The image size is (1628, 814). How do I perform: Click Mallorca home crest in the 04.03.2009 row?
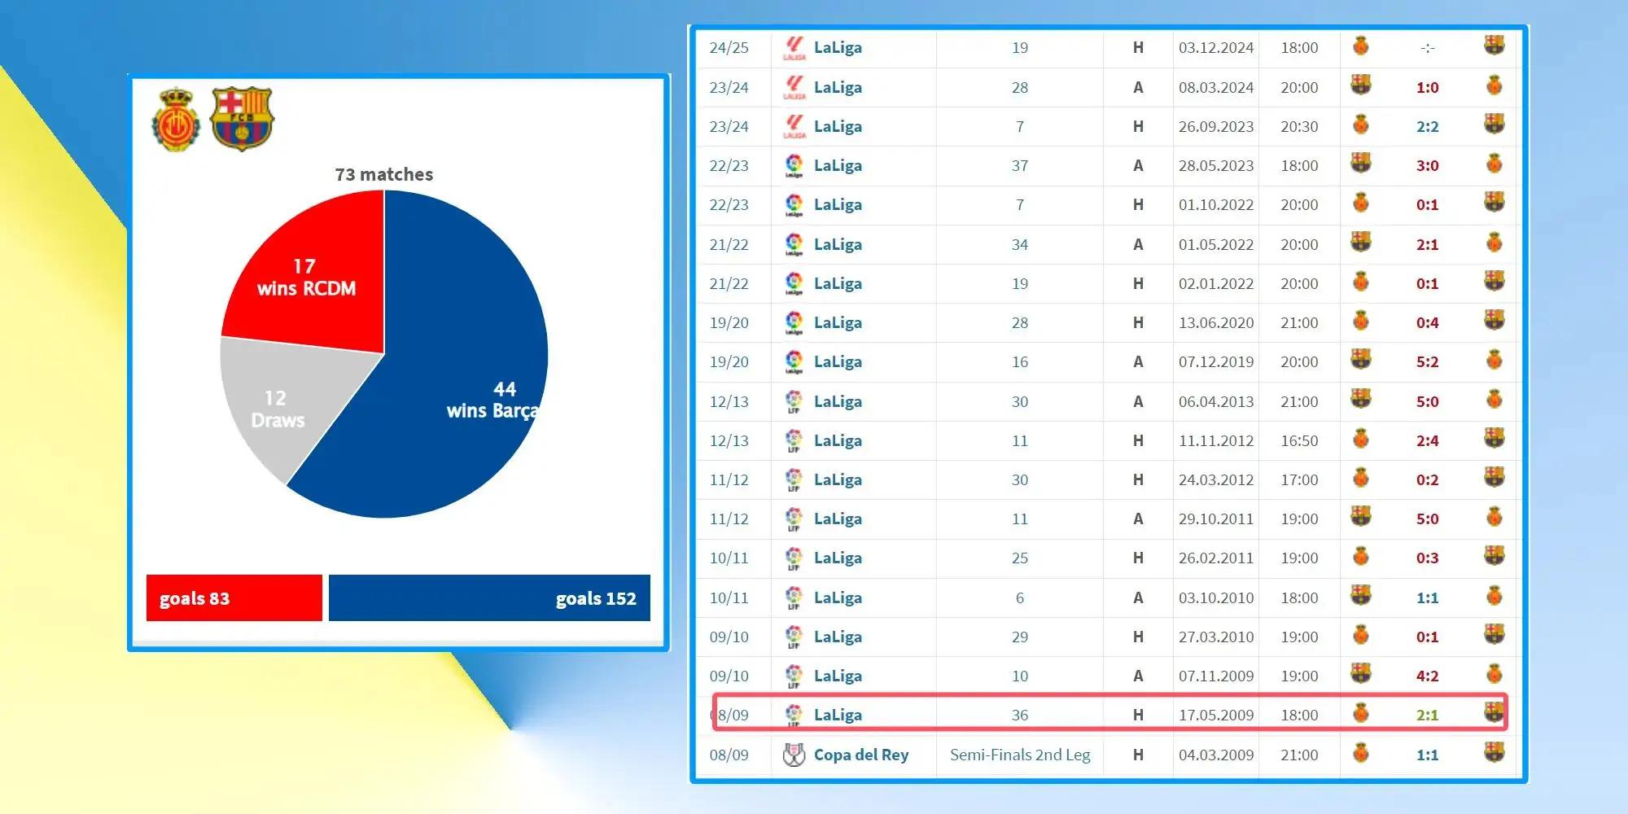(x=1360, y=753)
